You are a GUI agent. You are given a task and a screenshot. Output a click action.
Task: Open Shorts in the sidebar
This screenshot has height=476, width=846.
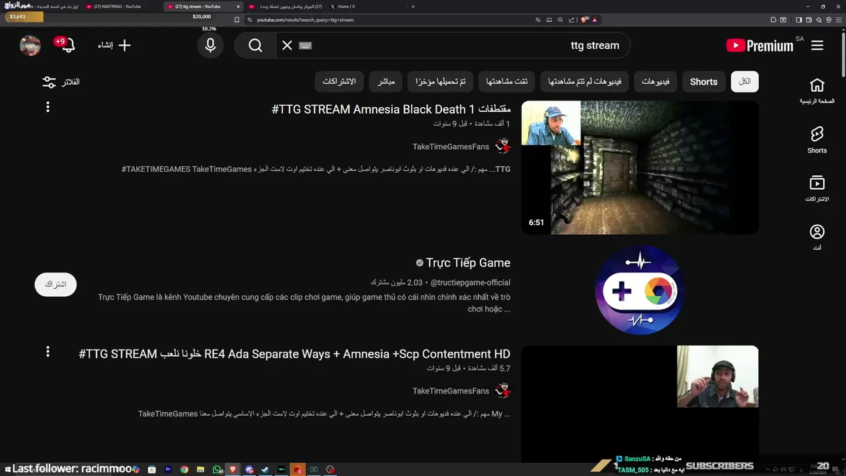point(817,139)
